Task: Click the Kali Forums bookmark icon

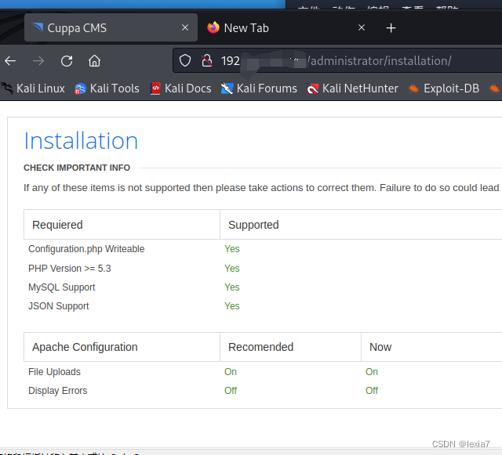Action: [x=227, y=88]
